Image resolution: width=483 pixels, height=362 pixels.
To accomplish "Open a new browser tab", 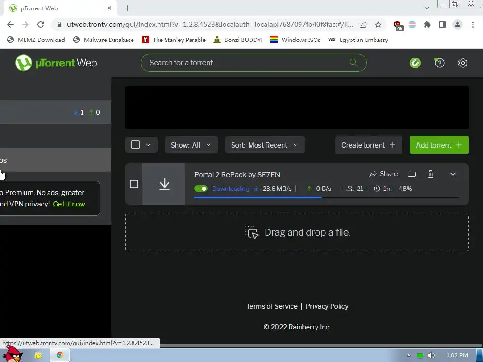I will click(127, 8).
